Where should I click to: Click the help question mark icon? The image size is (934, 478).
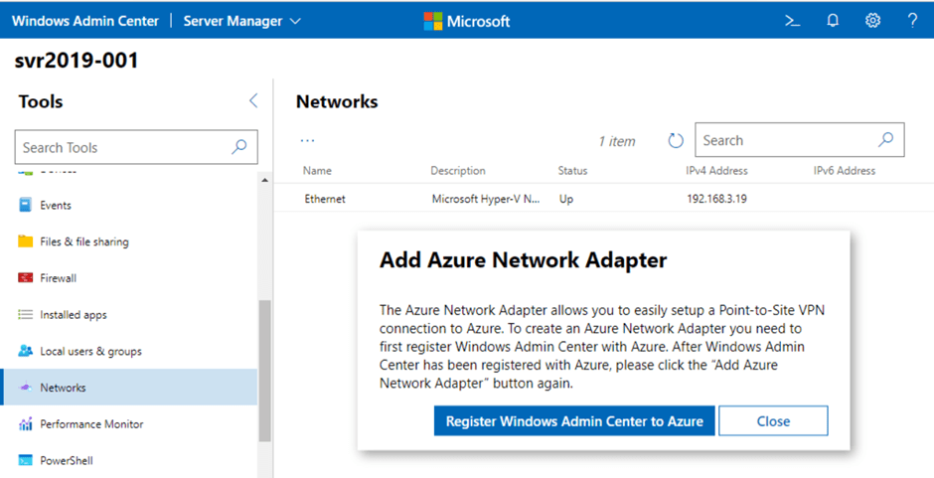(x=912, y=20)
